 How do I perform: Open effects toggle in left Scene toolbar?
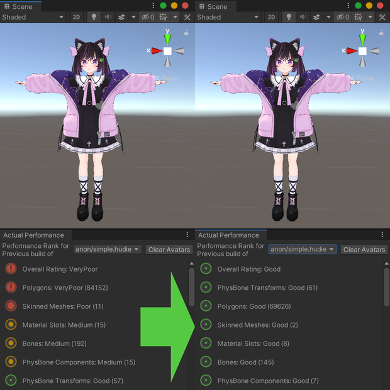[121, 17]
